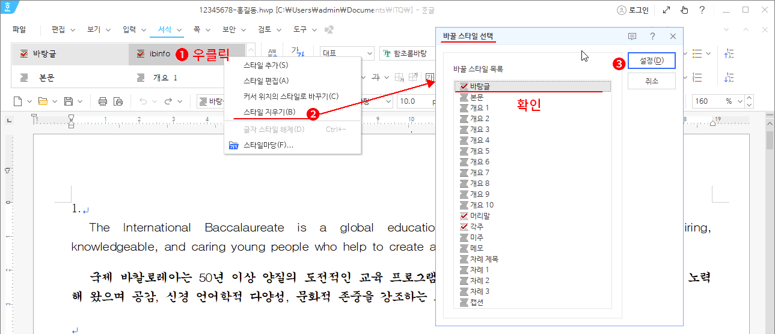
Task: Click the print icon
Action: point(103,101)
